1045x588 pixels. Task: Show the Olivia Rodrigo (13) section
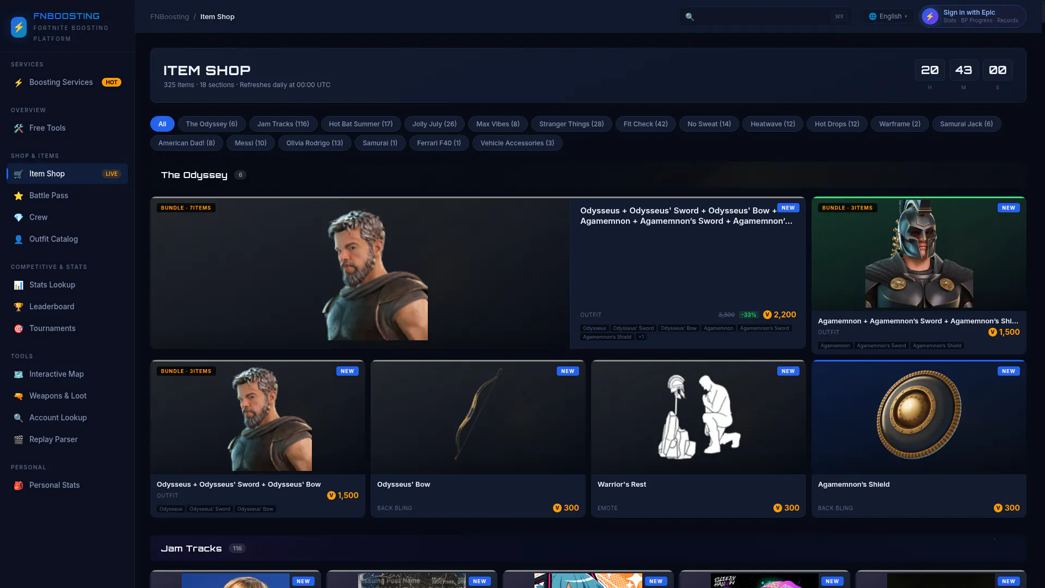tap(315, 143)
